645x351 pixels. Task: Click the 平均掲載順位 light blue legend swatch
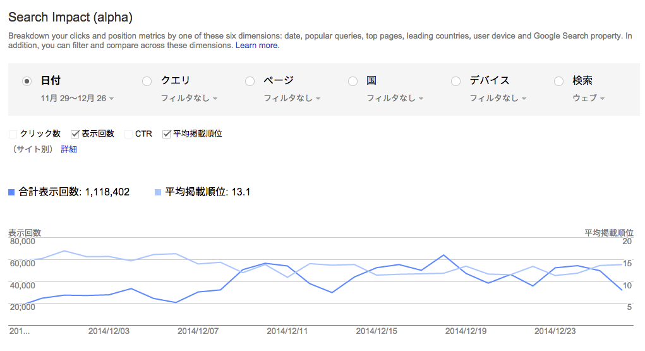tap(158, 192)
